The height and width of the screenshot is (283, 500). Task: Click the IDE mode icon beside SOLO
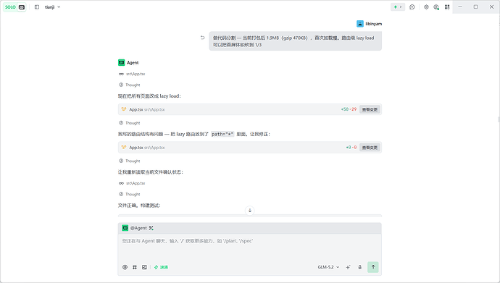[x=22, y=7]
